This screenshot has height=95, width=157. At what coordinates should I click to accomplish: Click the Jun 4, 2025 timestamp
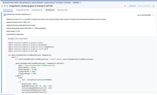point(144,15)
